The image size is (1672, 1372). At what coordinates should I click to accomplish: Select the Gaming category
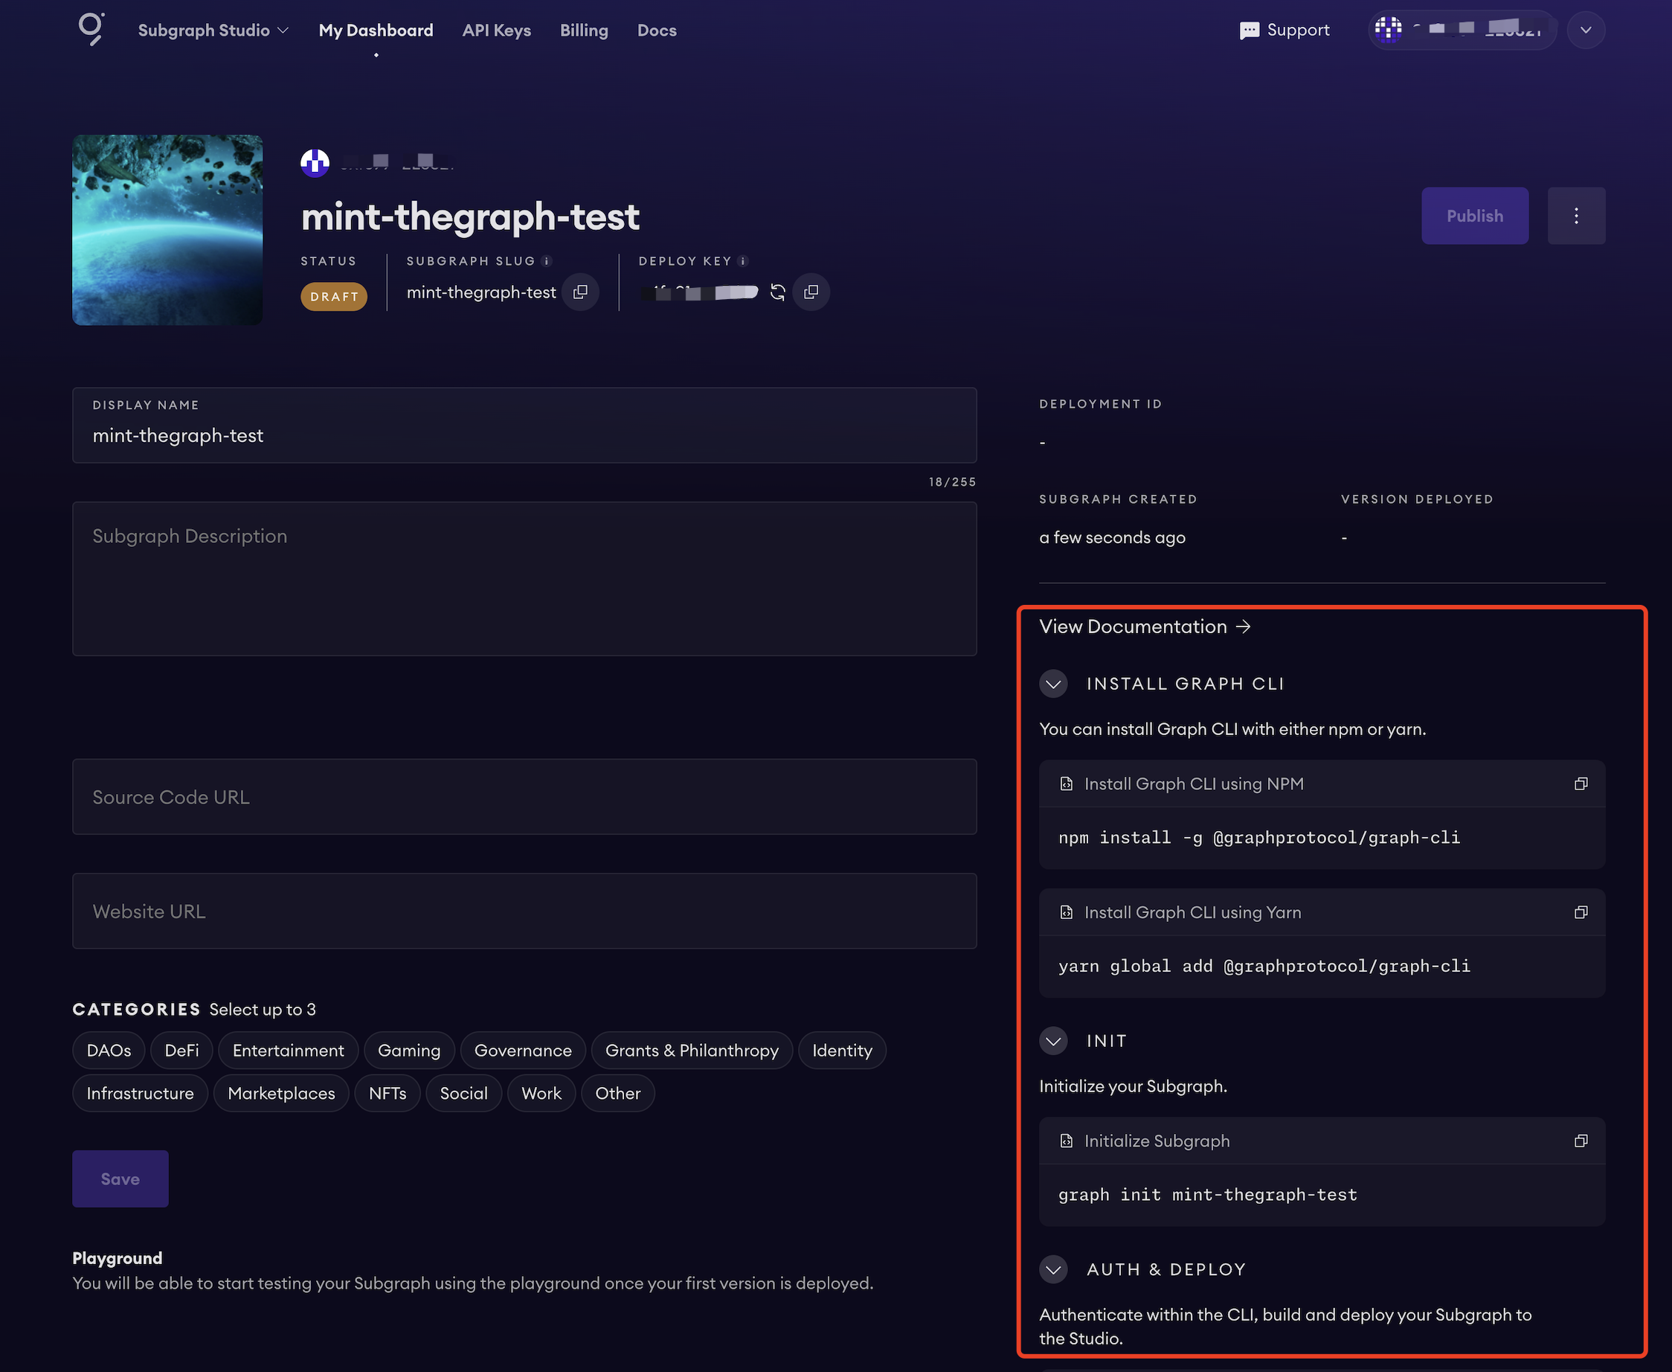(409, 1051)
